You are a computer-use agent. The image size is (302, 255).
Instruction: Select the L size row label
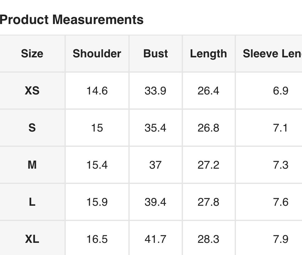(x=32, y=202)
